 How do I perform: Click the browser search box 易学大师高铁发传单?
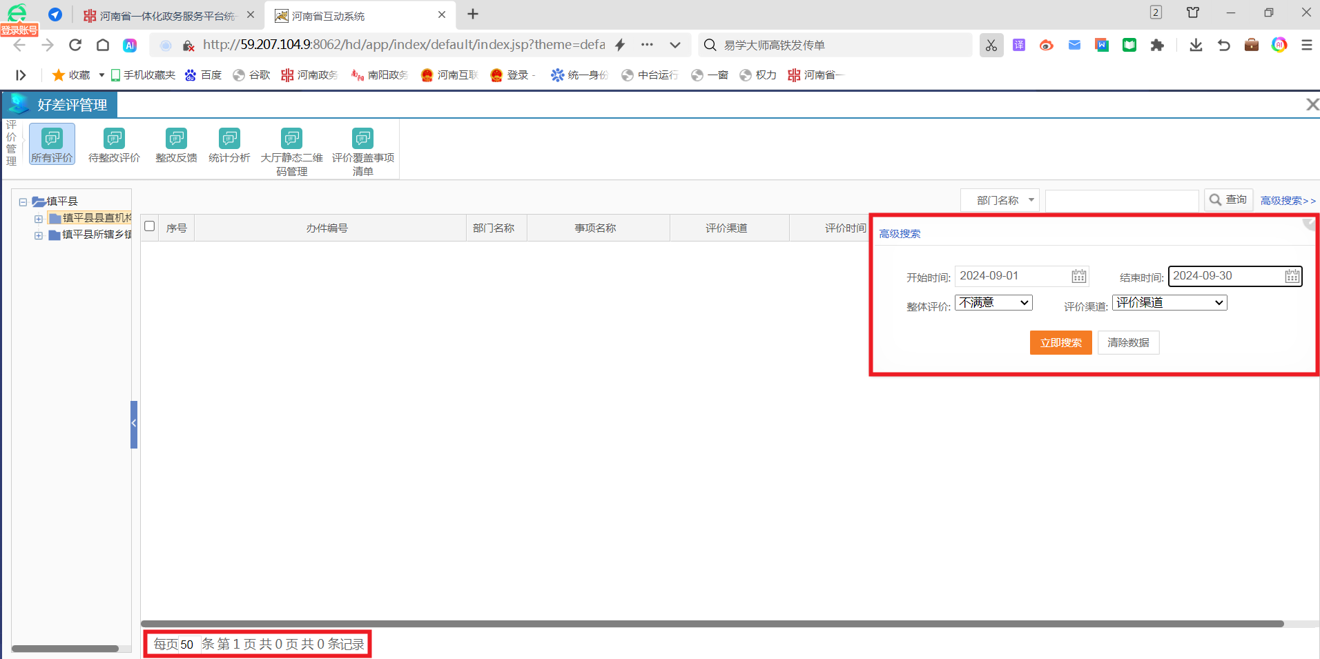(835, 45)
